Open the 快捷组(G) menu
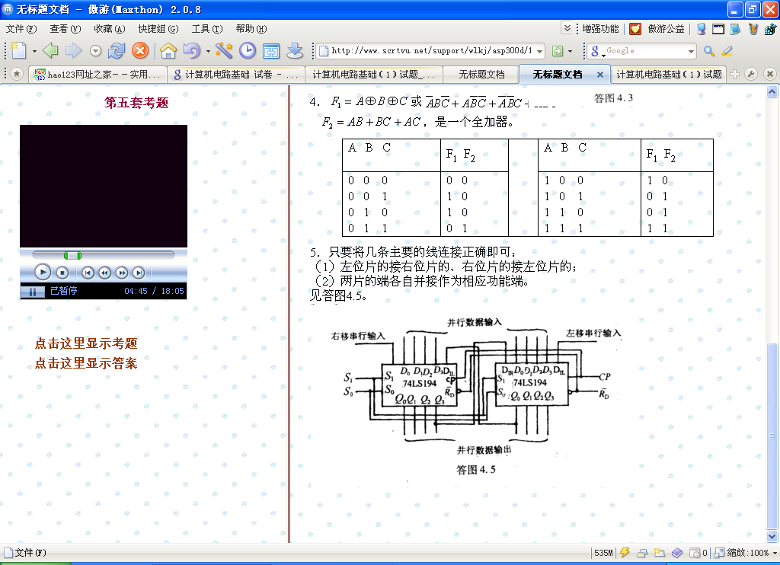The height and width of the screenshot is (565, 780). [x=158, y=29]
